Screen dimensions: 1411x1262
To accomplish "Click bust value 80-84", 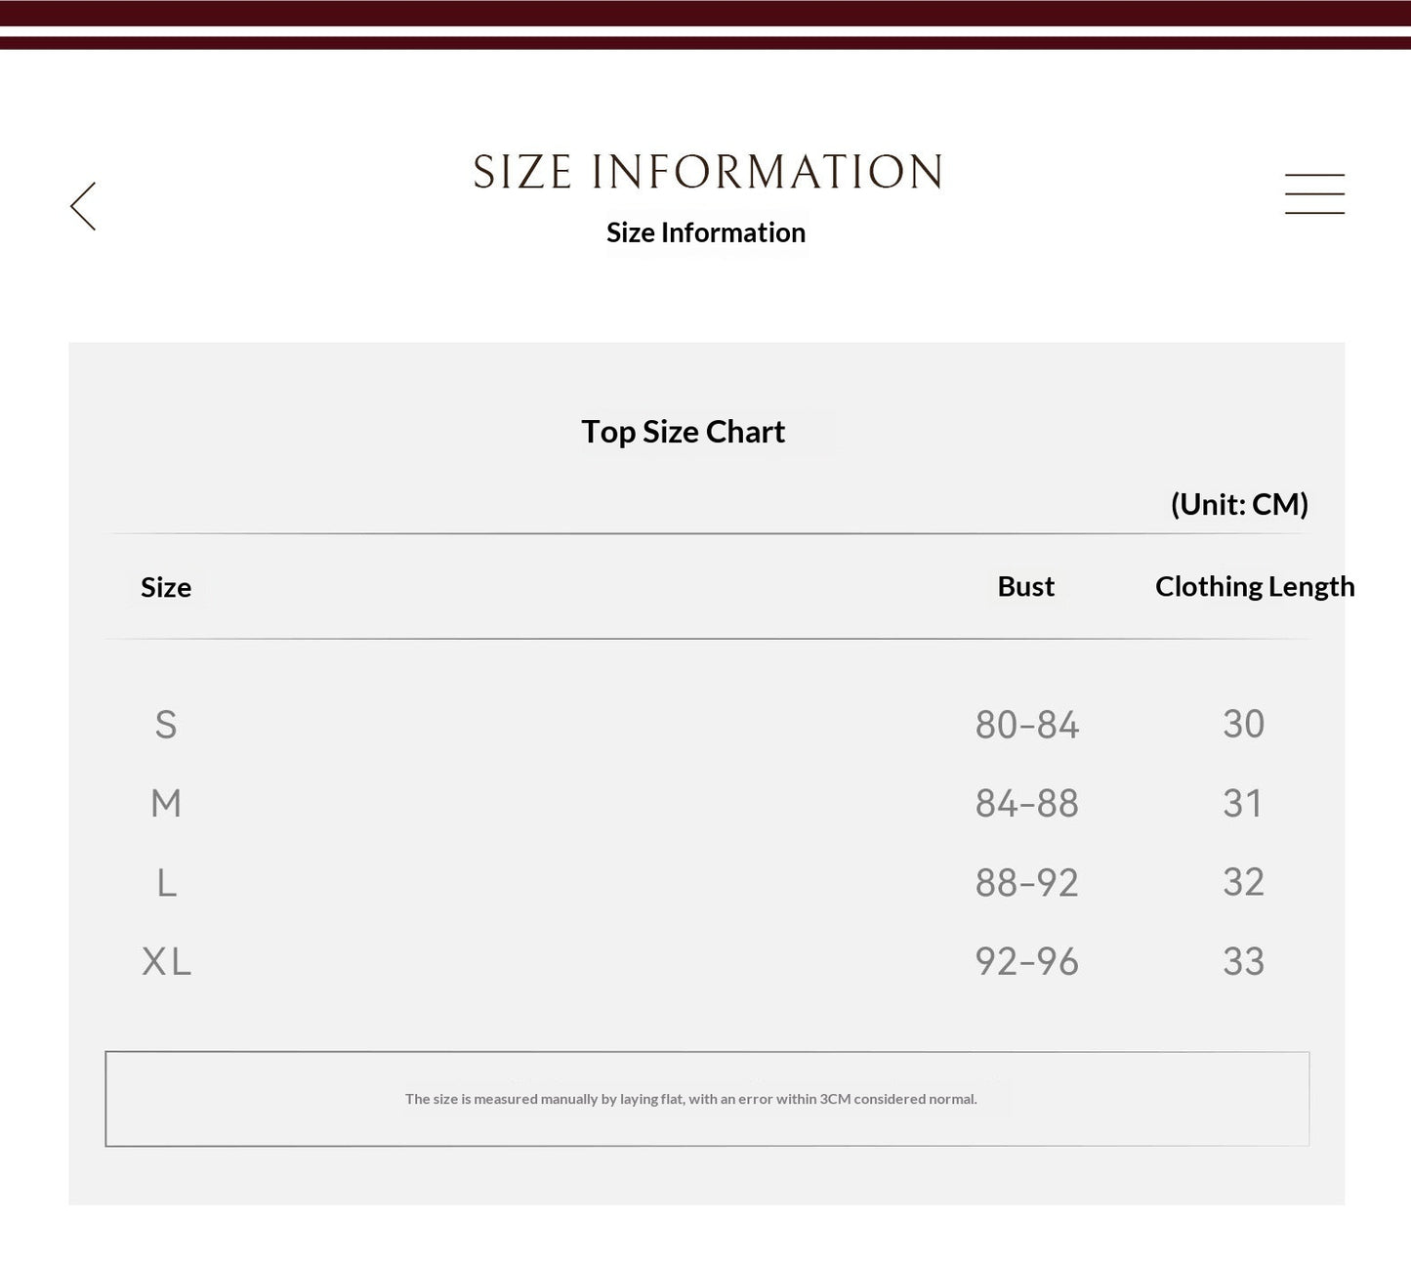I will [x=1026, y=725].
